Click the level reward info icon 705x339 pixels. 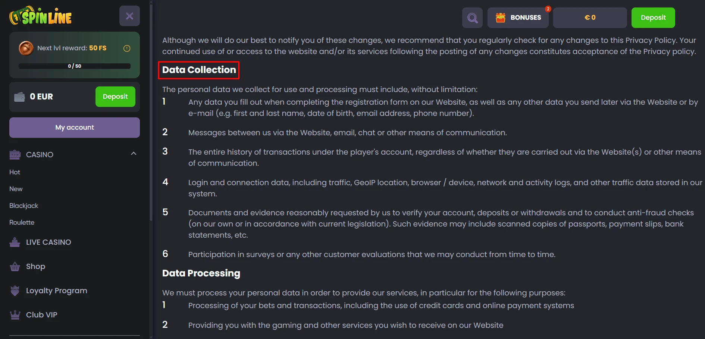point(127,48)
